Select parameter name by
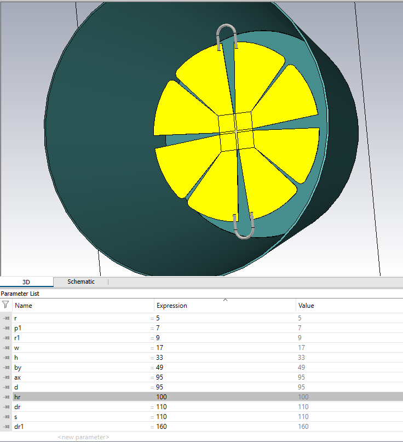Screen dimensions: 403x442 pyautogui.click(x=18, y=368)
